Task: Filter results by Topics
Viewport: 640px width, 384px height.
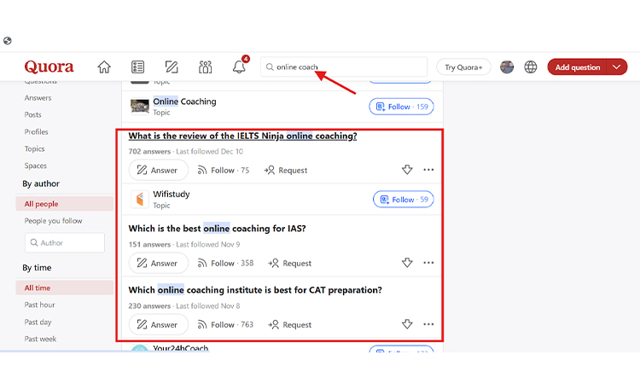Action: [x=34, y=149]
